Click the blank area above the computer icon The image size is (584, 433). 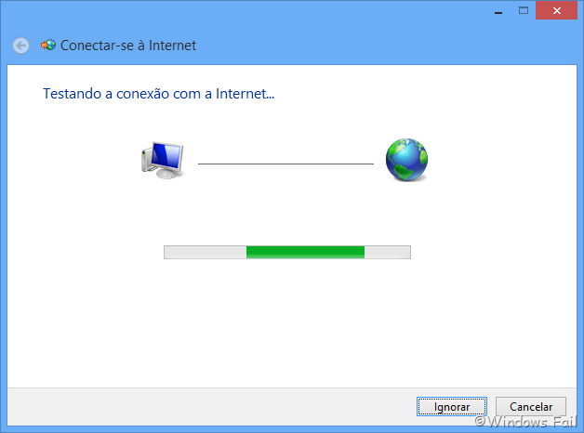click(163, 123)
